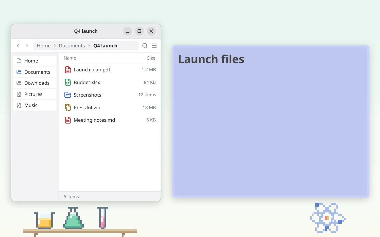380x237 pixels.
Task: Open search with the magnifier icon
Action: coord(145,46)
